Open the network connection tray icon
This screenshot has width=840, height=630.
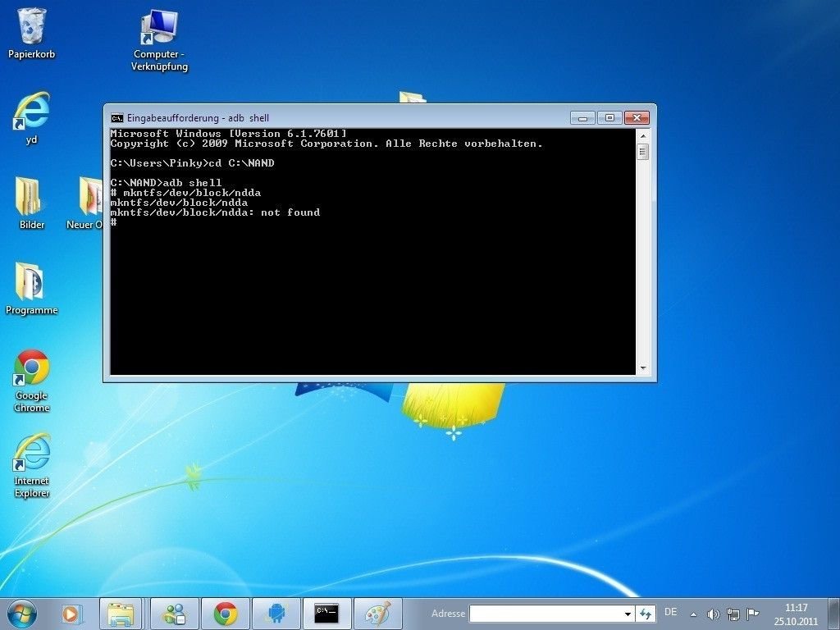pos(733,614)
